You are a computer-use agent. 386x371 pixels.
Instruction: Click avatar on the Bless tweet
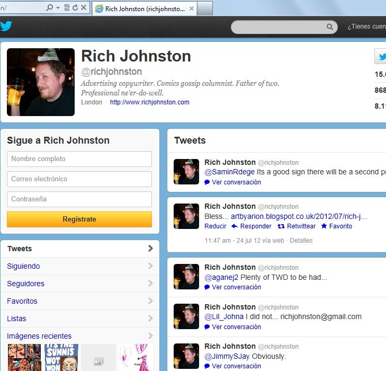click(186, 216)
